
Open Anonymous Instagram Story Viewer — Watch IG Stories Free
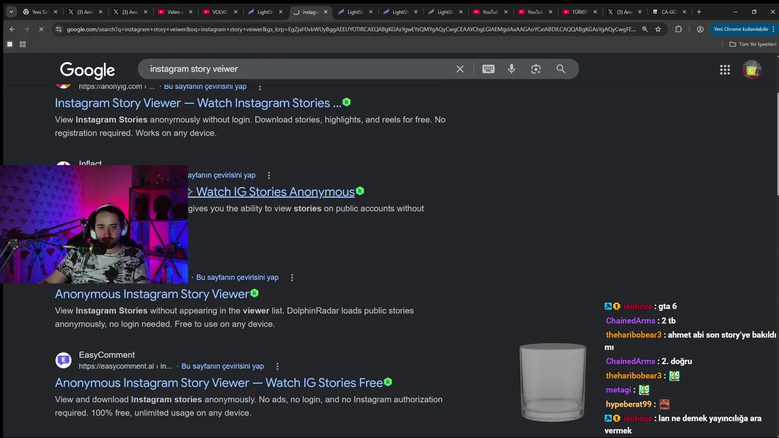point(219,383)
